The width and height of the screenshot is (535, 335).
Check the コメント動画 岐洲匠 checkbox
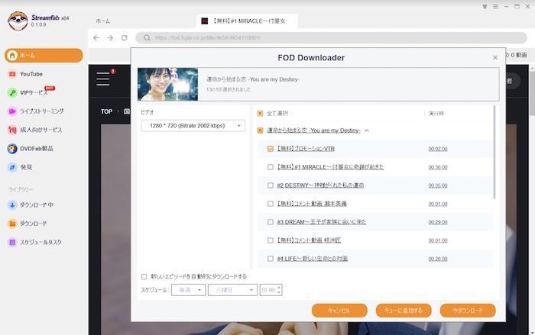point(271,240)
